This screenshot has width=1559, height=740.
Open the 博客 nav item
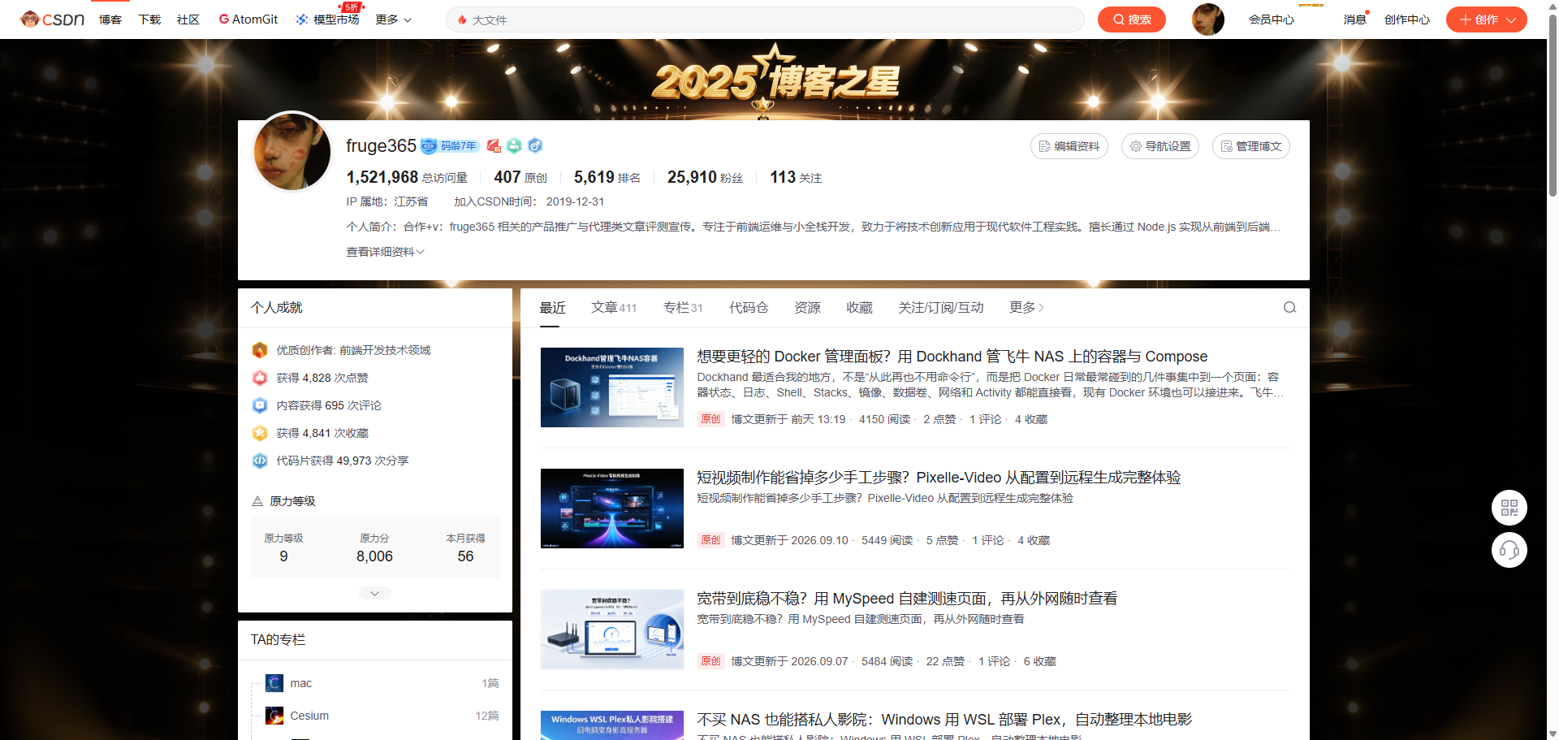point(110,19)
